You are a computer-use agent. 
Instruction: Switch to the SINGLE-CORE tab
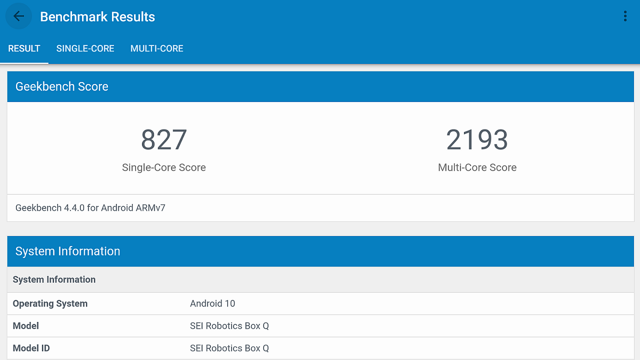pyautogui.click(x=85, y=48)
